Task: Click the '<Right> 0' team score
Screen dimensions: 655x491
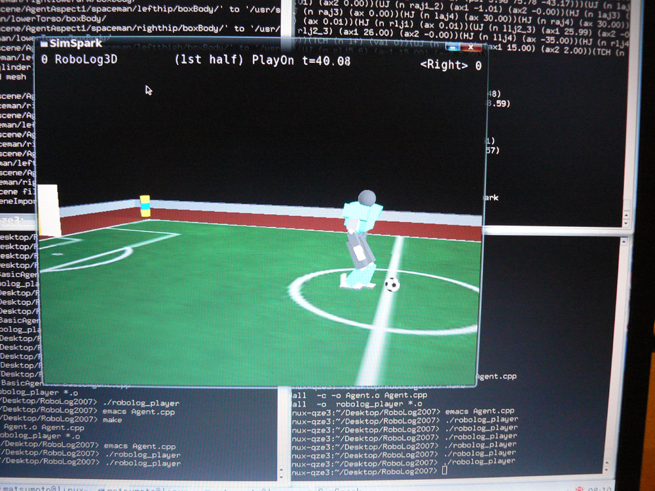Action: 451,65
